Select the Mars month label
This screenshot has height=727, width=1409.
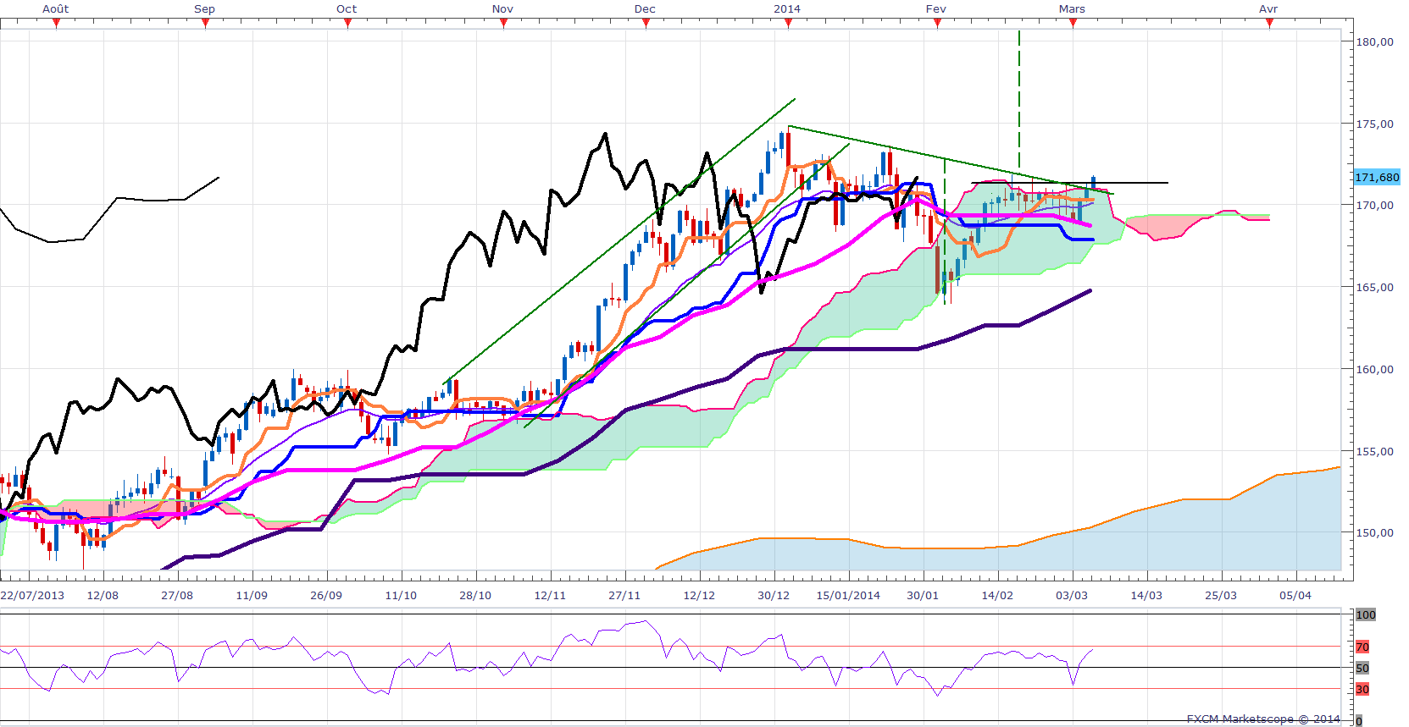tap(1072, 8)
